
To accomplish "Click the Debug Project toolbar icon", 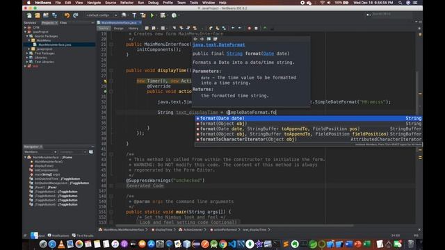I will click(163, 15).
